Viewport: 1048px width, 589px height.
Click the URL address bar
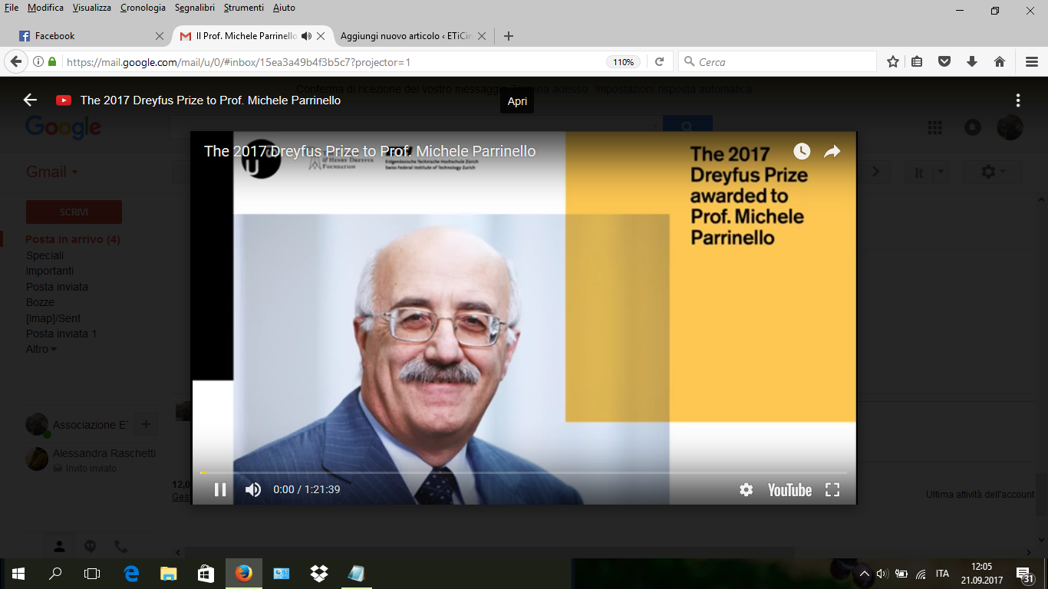point(334,62)
